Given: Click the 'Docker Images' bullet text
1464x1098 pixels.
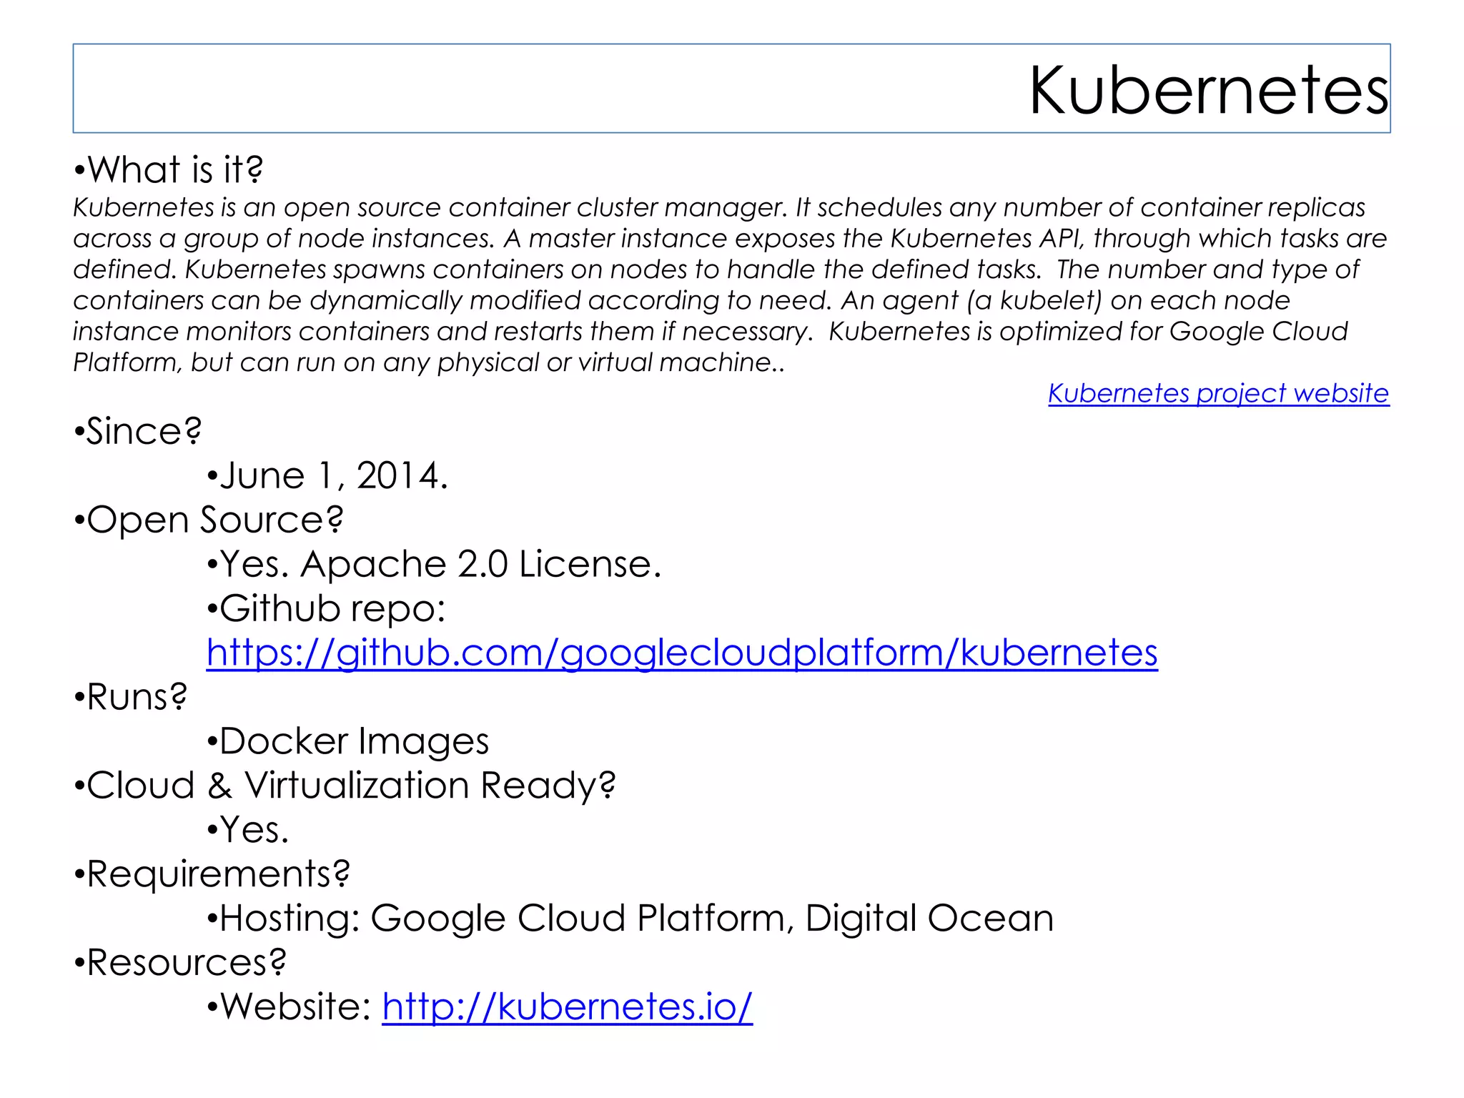Looking at the screenshot, I should (347, 741).
